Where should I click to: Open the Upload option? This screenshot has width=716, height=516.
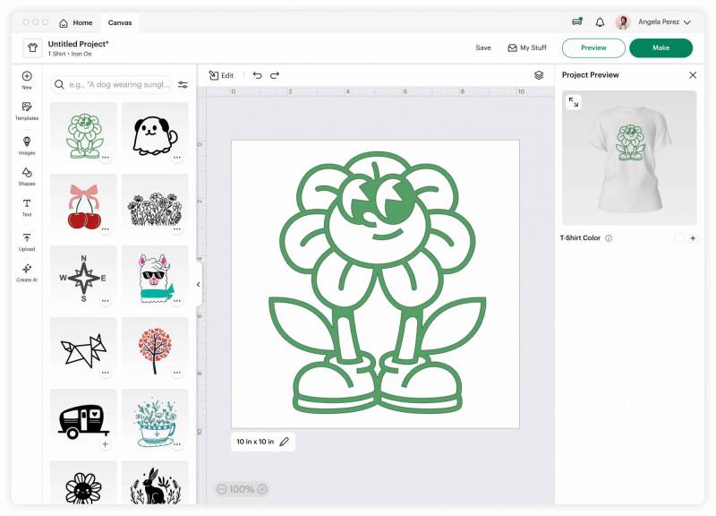(27, 242)
